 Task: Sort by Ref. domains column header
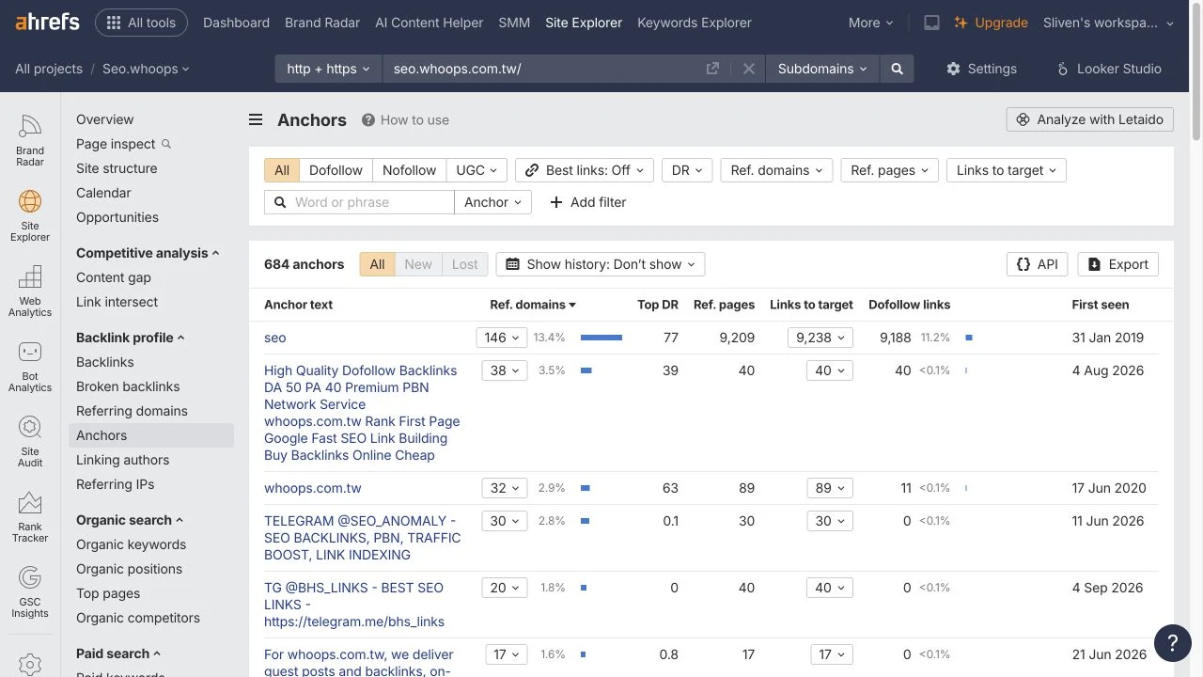pyautogui.click(x=533, y=305)
